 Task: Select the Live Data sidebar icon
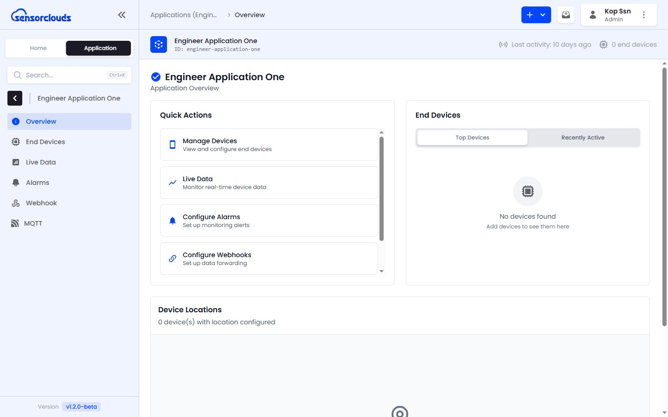coord(15,162)
